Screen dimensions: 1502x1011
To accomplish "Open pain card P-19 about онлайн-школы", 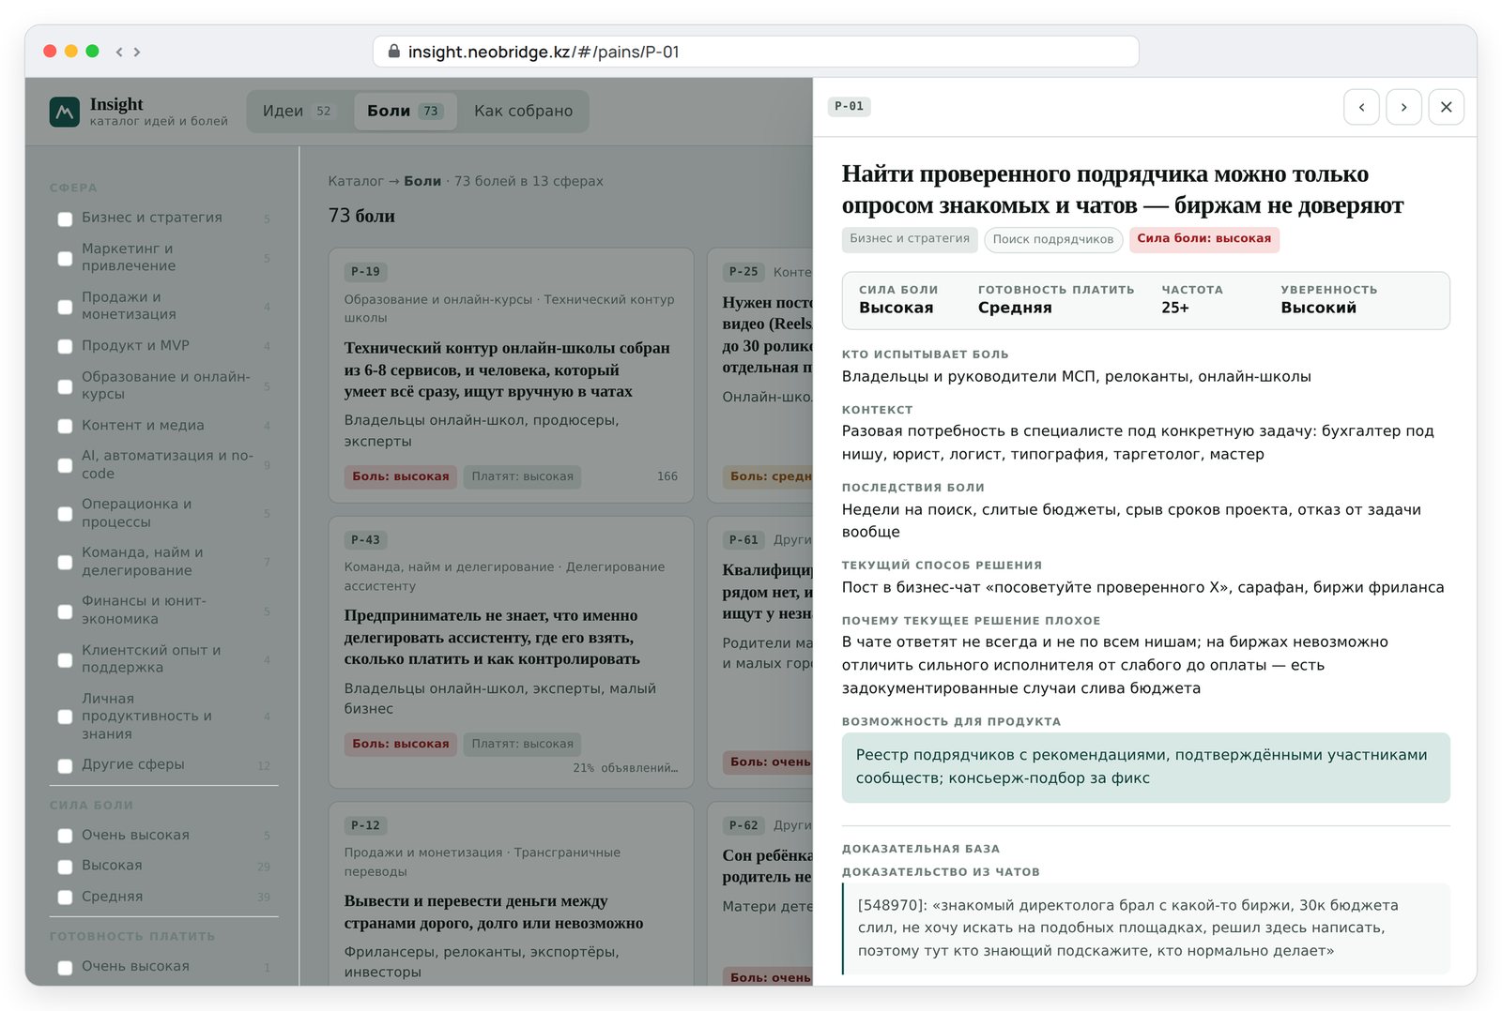I will (x=511, y=375).
